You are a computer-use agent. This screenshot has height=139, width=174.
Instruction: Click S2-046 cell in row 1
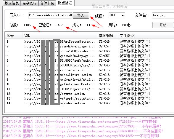[104, 41]
